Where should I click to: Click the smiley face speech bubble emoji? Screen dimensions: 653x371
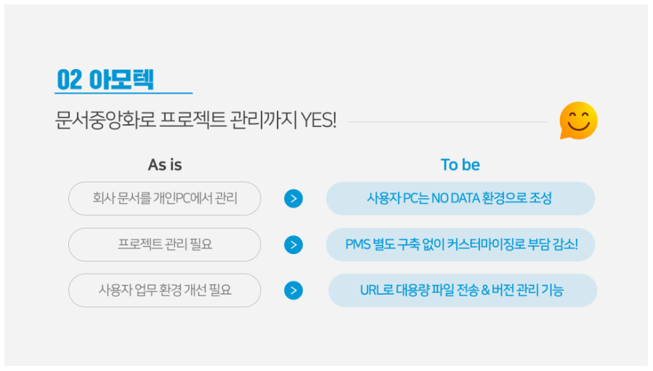point(578,121)
